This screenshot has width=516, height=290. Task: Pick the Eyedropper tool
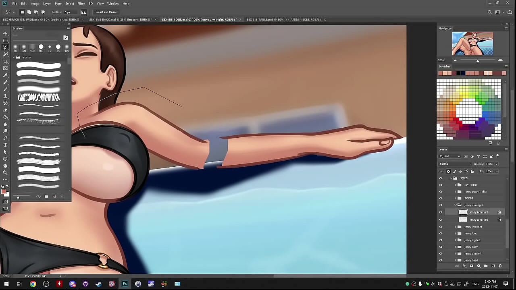(5, 75)
